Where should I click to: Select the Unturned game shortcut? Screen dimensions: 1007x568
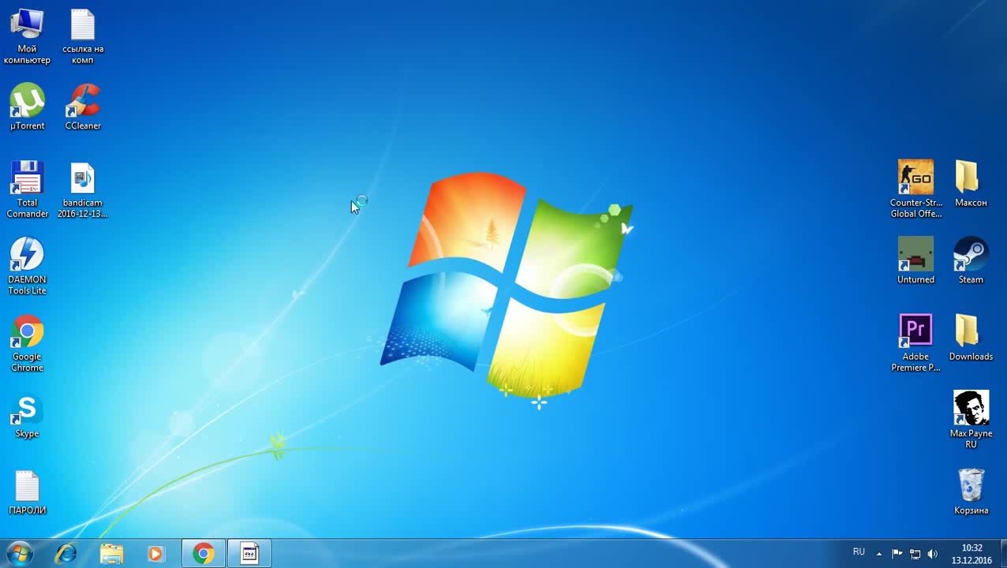pyautogui.click(x=915, y=256)
